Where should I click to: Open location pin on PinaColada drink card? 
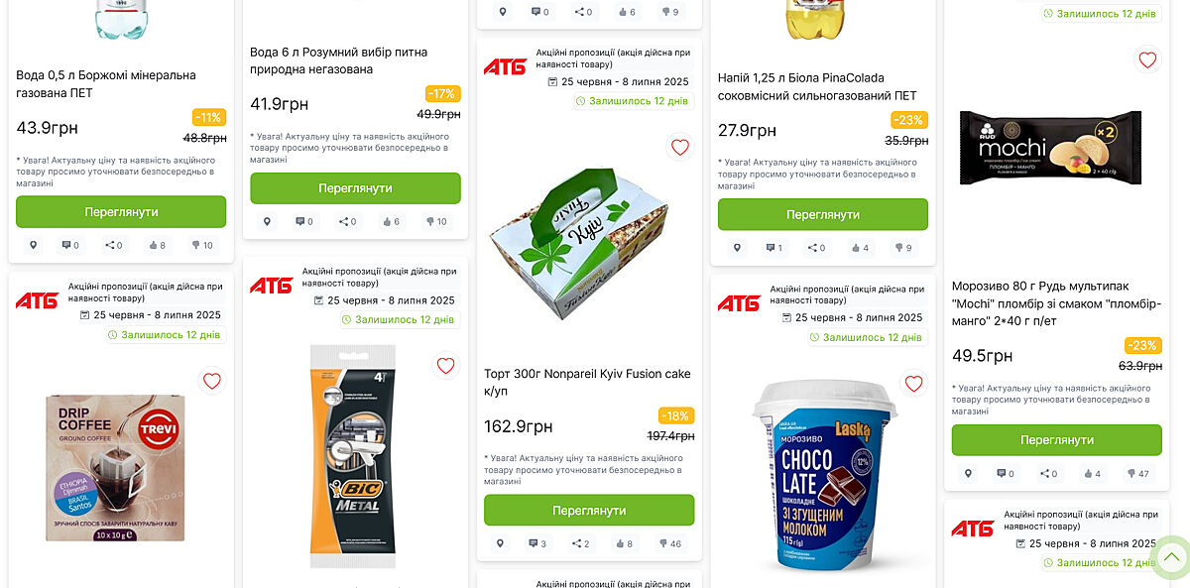[736, 248]
